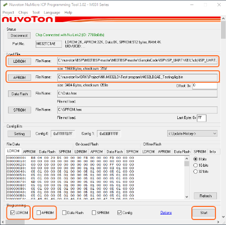This screenshot has height=225, width=226.
Task: Click the Start programming button
Action: 204,212
